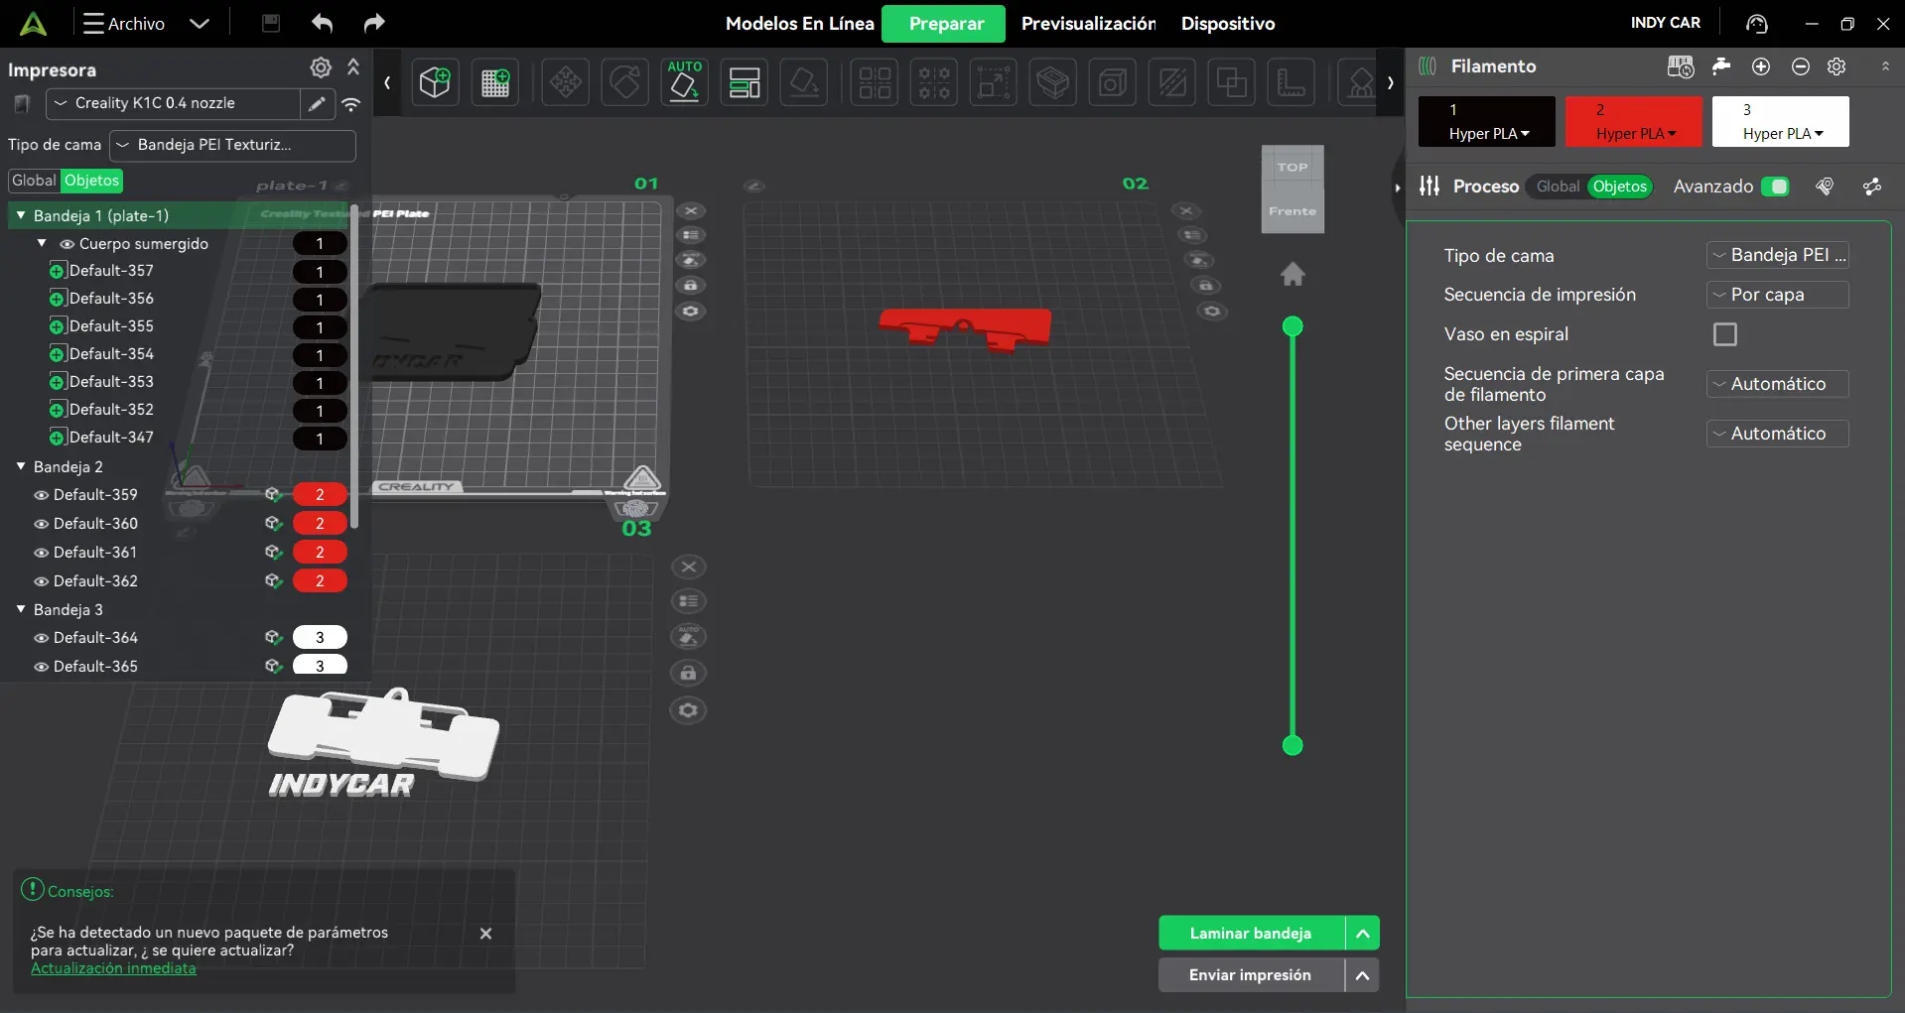Click the Enviar impresión button
The image size is (1905, 1013).
click(1252, 975)
